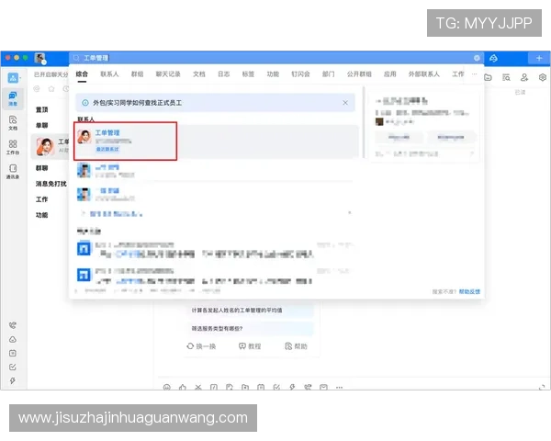Open the 消息 (Messages) sidebar icon

(x=13, y=97)
